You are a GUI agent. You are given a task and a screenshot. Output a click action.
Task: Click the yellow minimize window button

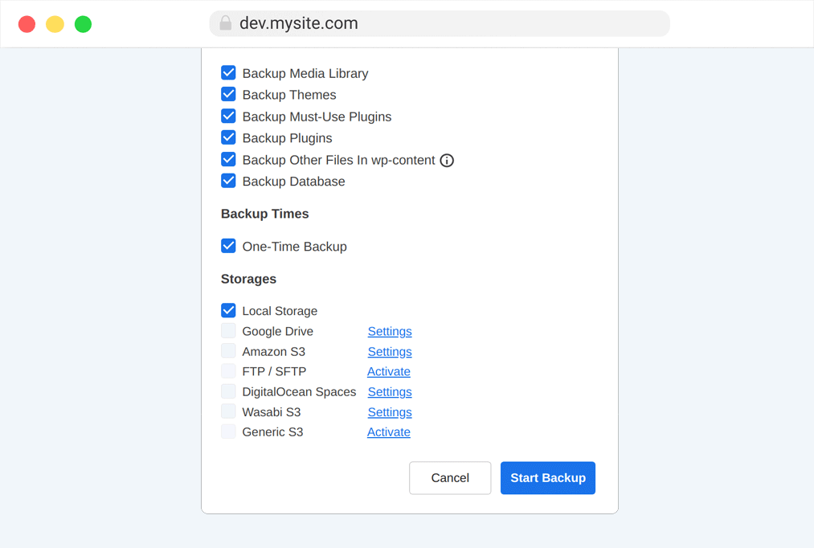(x=55, y=24)
